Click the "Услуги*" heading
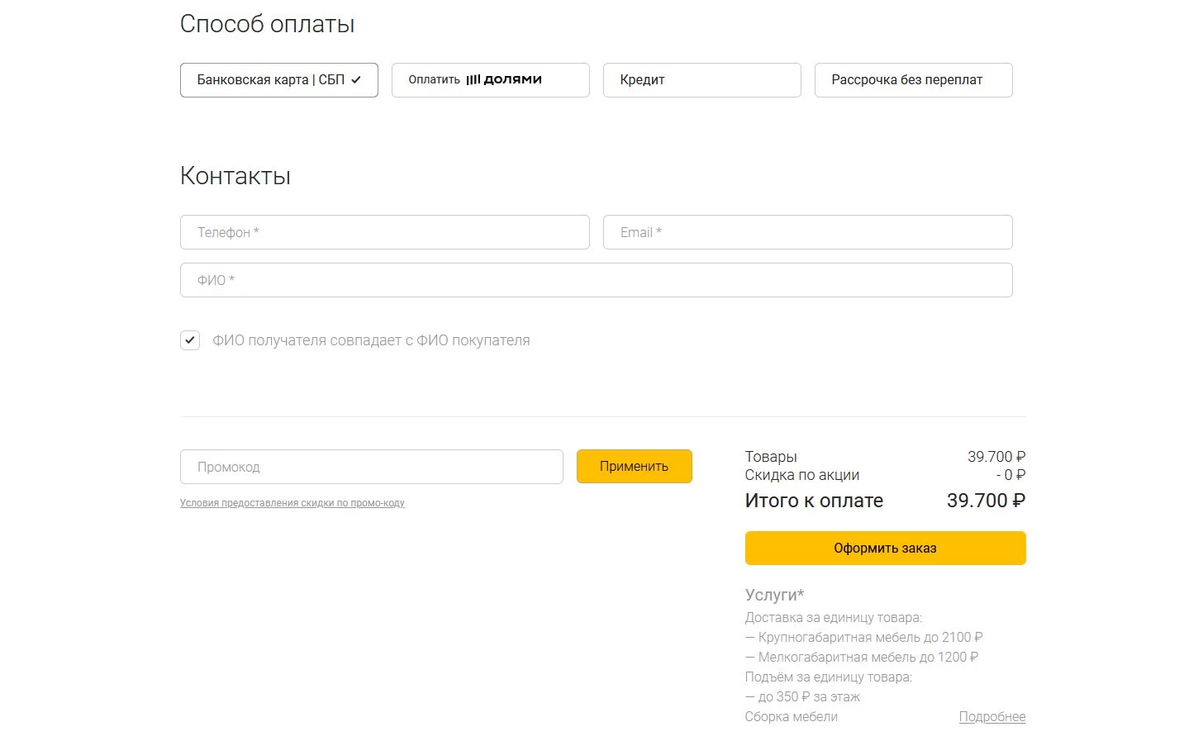This screenshot has width=1203, height=741. coord(773,594)
